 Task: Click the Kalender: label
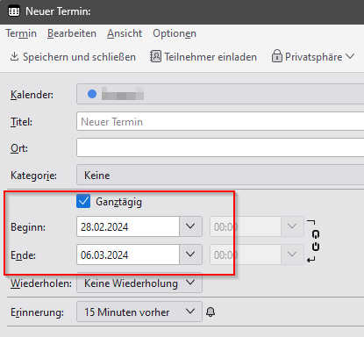pos(32,95)
